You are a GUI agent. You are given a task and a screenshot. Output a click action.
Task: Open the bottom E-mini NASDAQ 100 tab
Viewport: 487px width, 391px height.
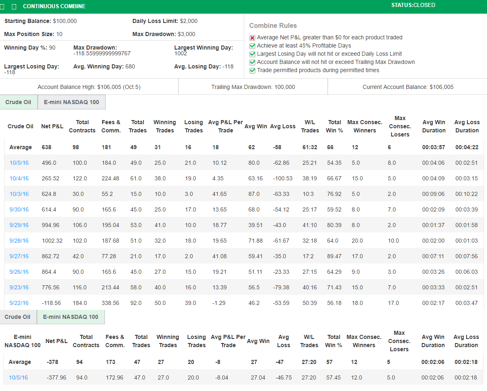(x=71, y=317)
